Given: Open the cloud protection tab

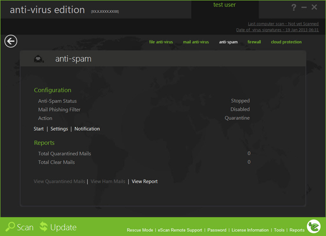Looking at the screenshot, I should pos(286,42).
